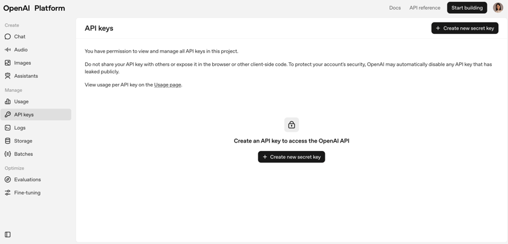Viewport: 508px width, 244px height.
Task: Open Docs in the top navigation
Action: pyautogui.click(x=395, y=8)
